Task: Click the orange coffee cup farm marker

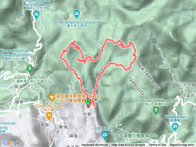Action: coord(52,97)
